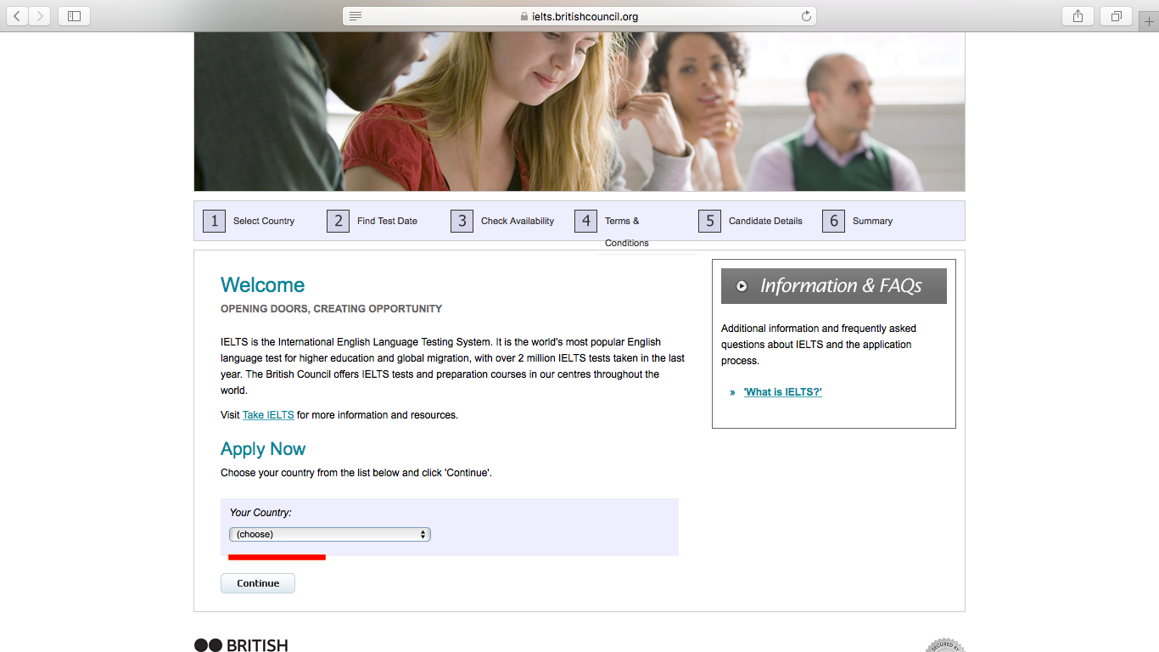Click the play icon beside Information & FAQs
The image size is (1159, 652).
coord(742,286)
